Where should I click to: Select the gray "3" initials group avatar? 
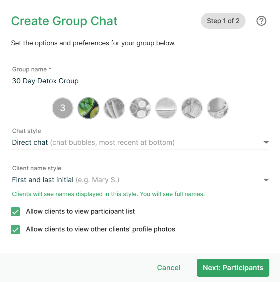pyautogui.click(x=62, y=108)
